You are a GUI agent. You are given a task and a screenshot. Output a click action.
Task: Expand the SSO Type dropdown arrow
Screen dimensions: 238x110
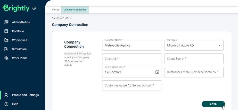(219, 45)
